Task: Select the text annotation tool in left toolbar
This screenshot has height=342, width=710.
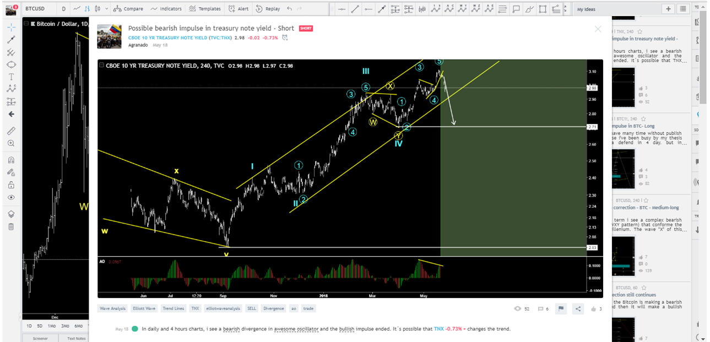Action: [x=11, y=77]
